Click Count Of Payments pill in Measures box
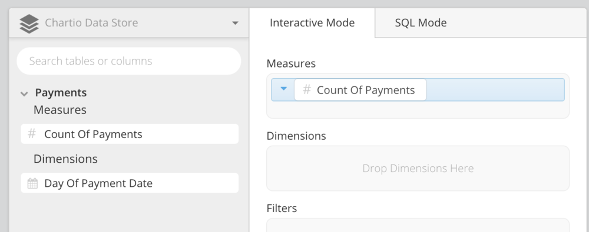The height and width of the screenshot is (232, 589). [360, 90]
